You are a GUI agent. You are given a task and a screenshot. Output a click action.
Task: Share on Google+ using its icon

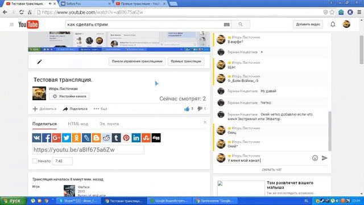pos(56,138)
